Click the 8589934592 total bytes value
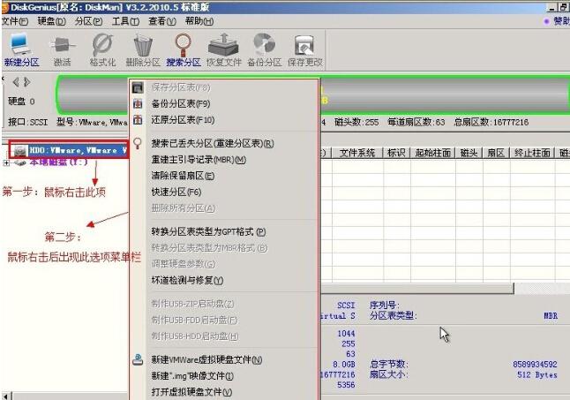 [x=535, y=364]
